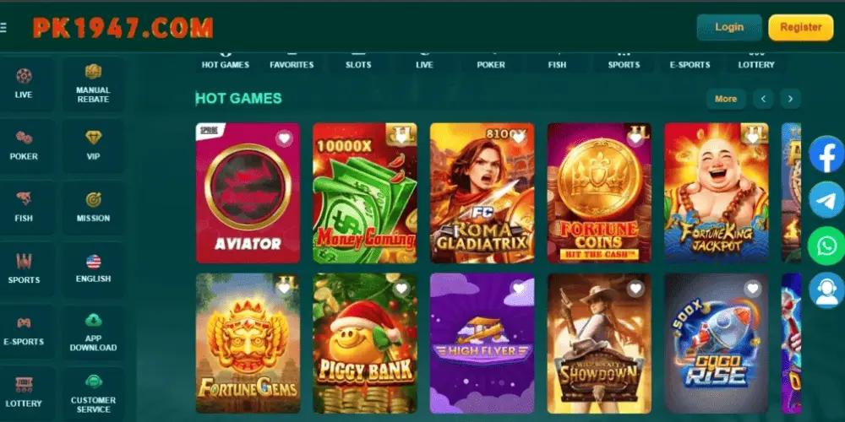
Task: Open the headset support agent icon
Action: tap(826, 290)
